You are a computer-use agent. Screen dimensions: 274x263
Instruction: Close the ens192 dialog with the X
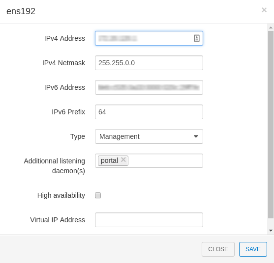click(x=264, y=10)
